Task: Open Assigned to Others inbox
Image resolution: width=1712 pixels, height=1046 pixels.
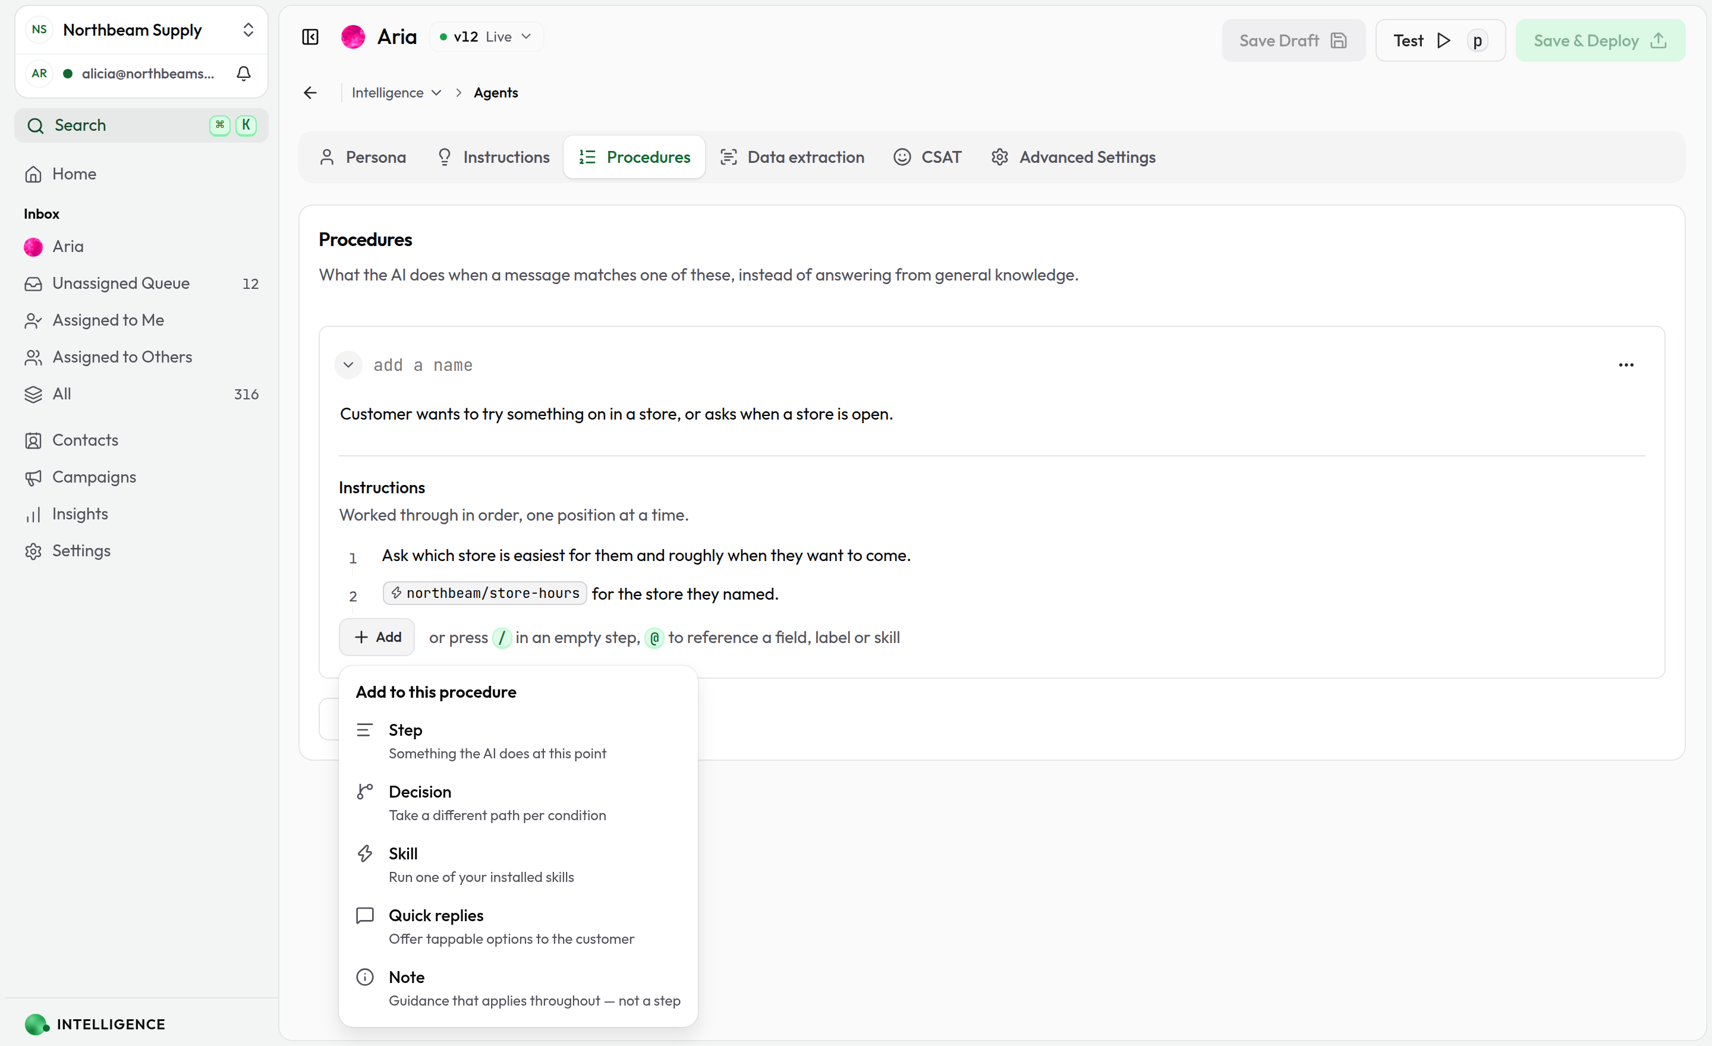Action: click(x=141, y=357)
